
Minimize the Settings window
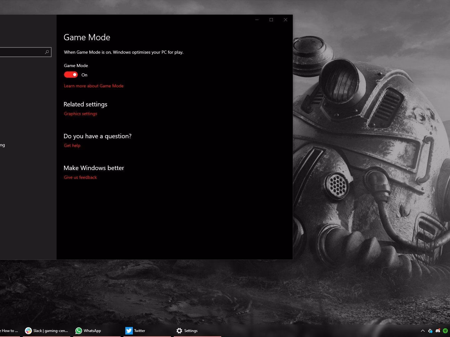point(257,20)
